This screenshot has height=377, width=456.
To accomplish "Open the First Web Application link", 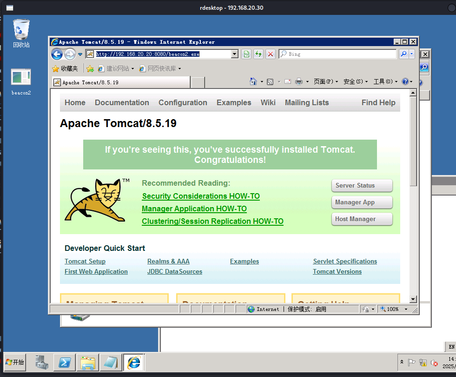I will click(x=96, y=272).
